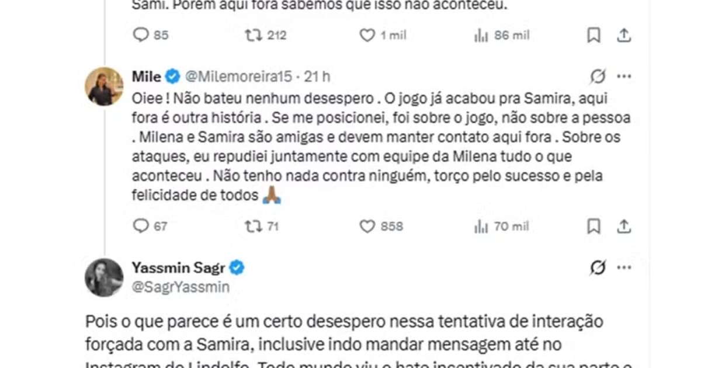Image resolution: width=701 pixels, height=368 pixels.
Task: Click Grok icon on Yassmin Sagr's tweet
Action: click(x=597, y=268)
